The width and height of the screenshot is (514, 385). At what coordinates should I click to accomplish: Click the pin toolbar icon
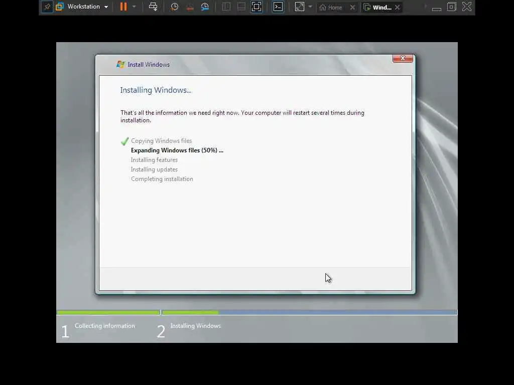tap(47, 7)
